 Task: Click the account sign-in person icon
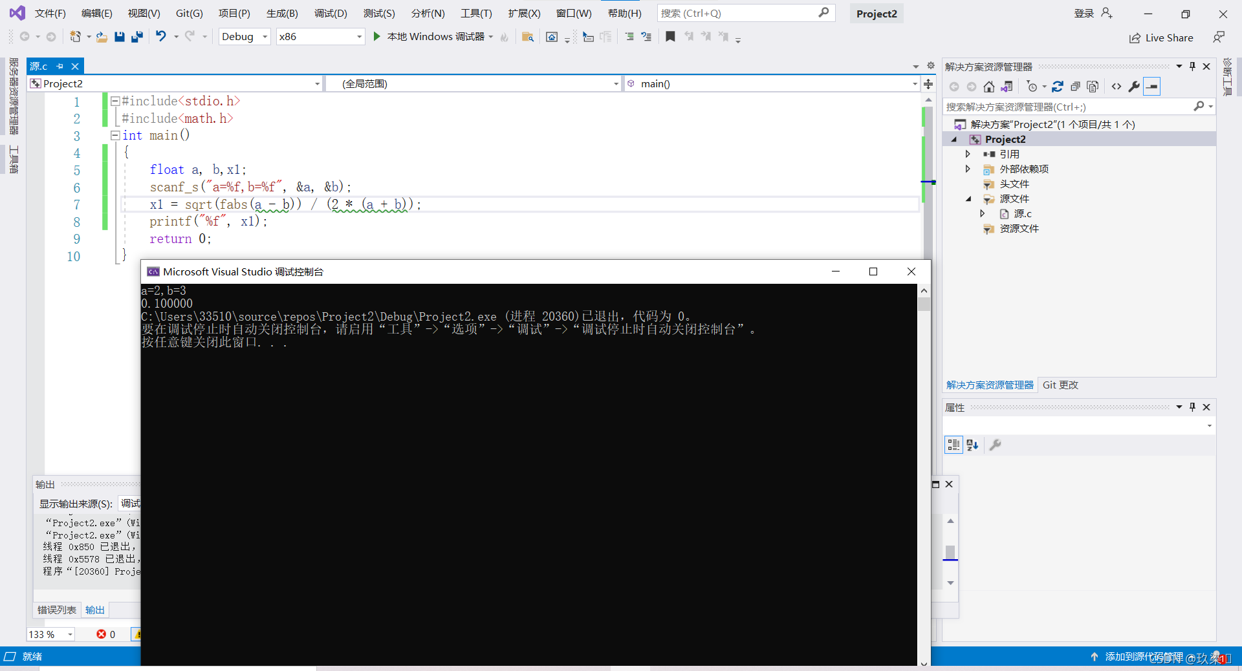pyautogui.click(x=1107, y=13)
